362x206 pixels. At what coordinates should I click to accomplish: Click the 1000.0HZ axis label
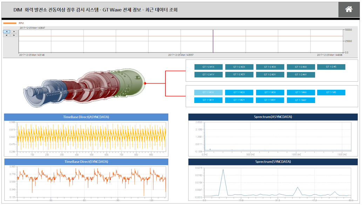point(296,154)
